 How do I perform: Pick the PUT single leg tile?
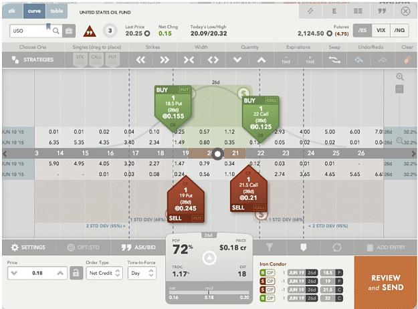pos(112,60)
